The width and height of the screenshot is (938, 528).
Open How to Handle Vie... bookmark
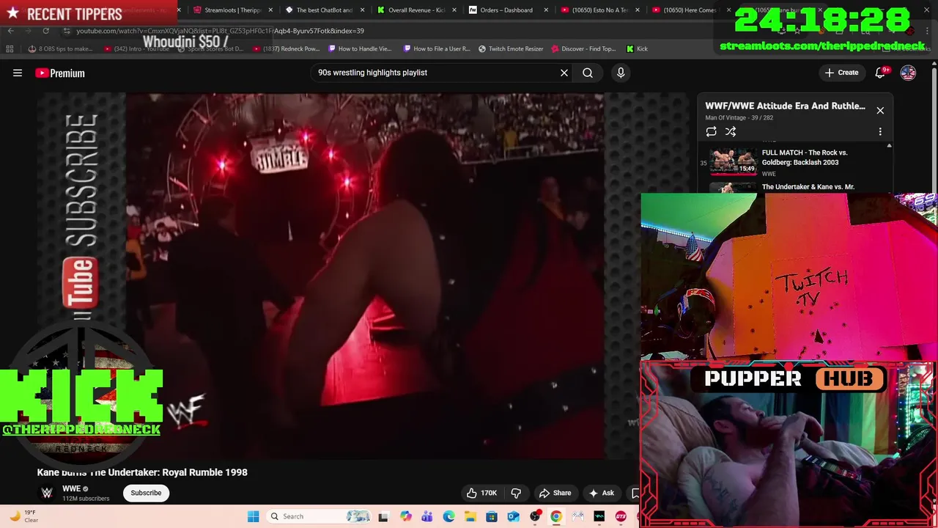pos(361,49)
